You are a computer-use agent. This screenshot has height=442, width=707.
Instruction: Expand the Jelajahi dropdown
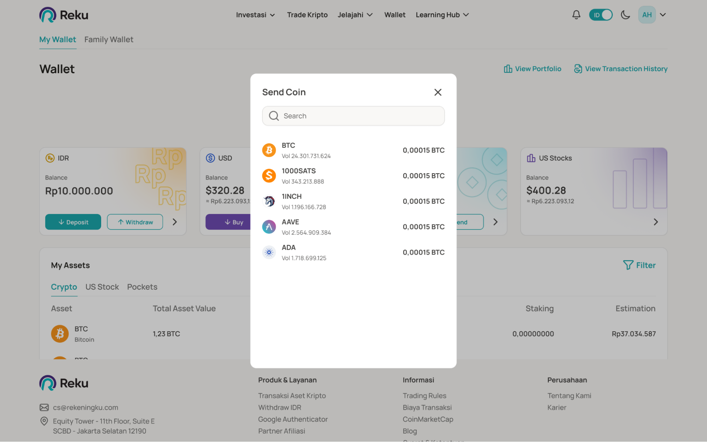(x=355, y=14)
